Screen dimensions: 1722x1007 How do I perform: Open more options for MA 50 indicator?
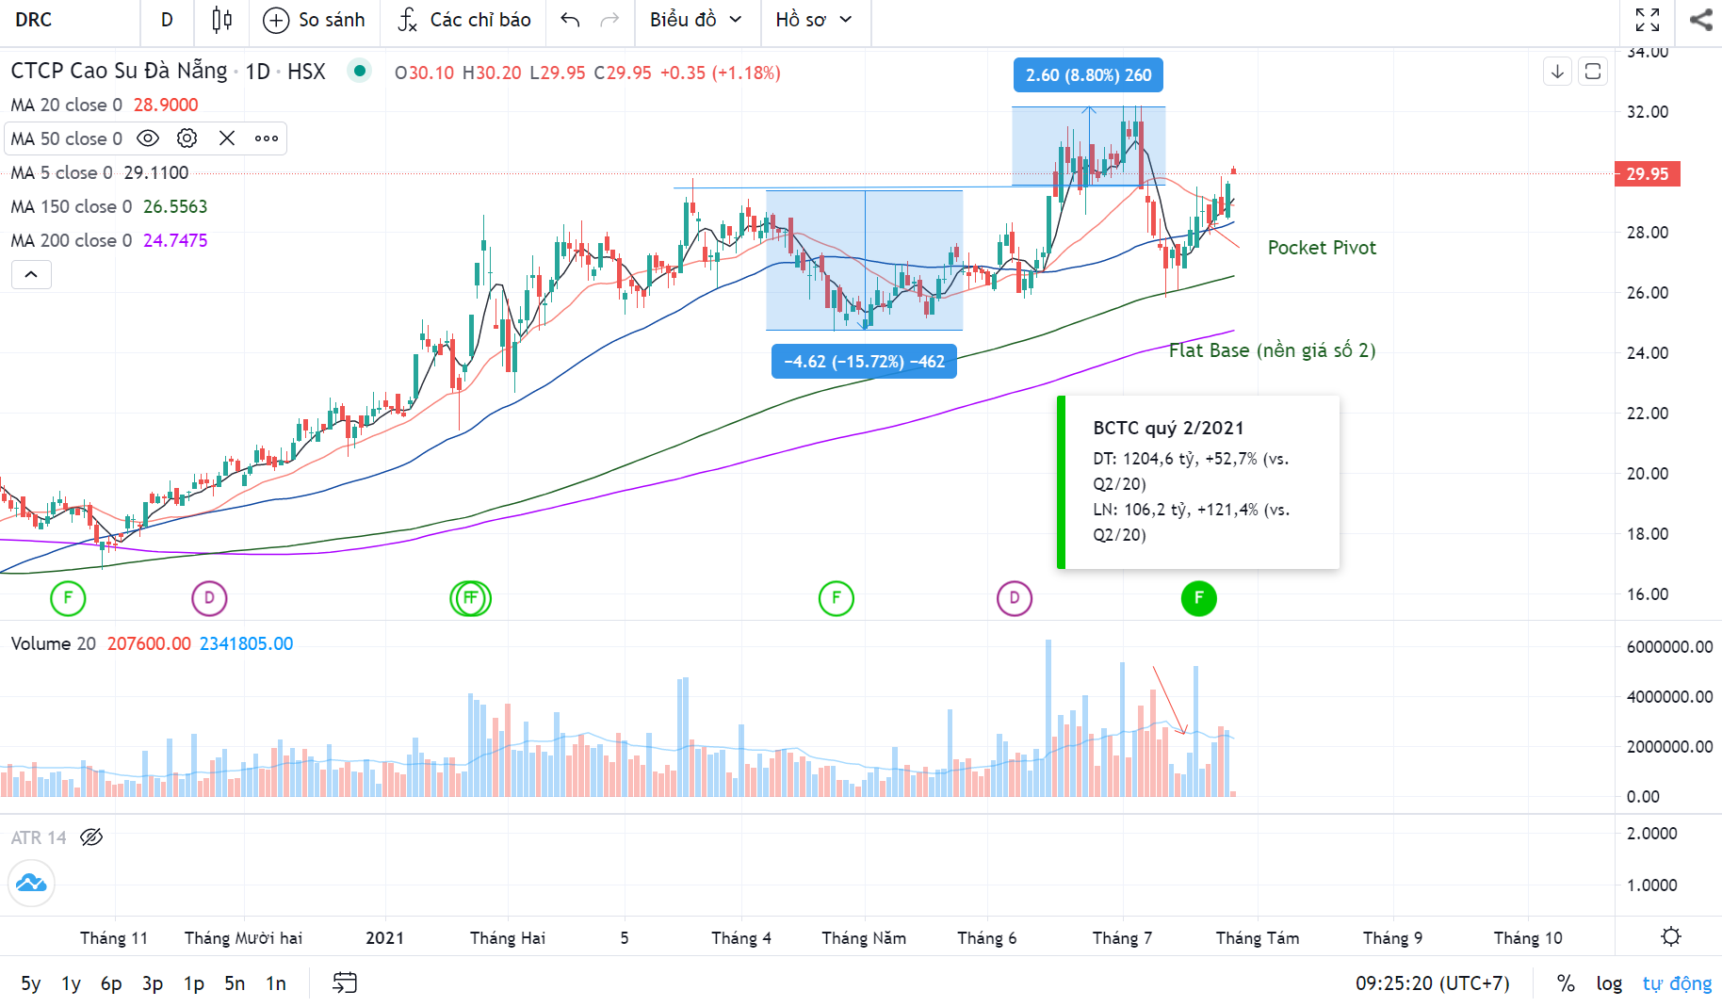click(267, 138)
